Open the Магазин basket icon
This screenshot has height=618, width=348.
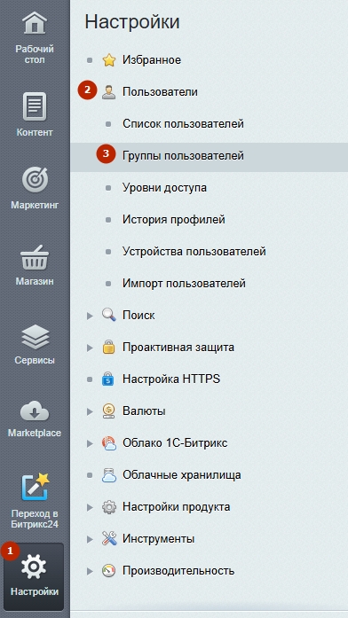35,258
